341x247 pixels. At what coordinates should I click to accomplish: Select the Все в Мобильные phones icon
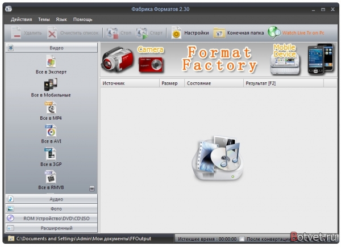pos(51,85)
